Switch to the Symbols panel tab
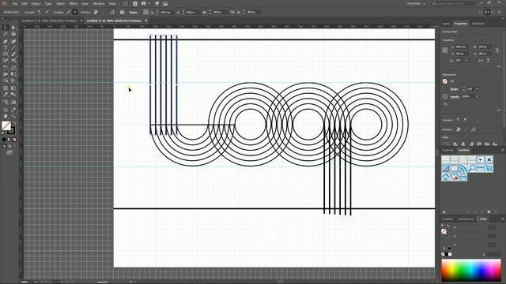This screenshot has width=506, height=284. coord(464,150)
